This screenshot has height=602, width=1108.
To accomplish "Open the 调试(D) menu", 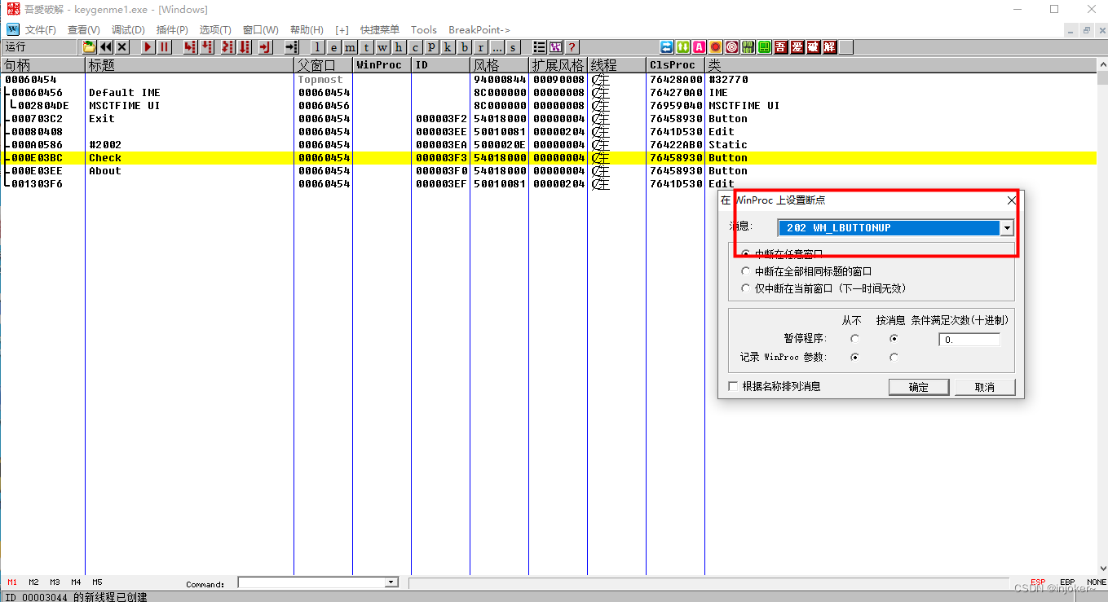I will click(128, 30).
